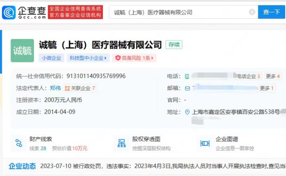Viewport: 286px width, 176px height.
Task: Click the email envelope icon
Action: click(187, 88)
